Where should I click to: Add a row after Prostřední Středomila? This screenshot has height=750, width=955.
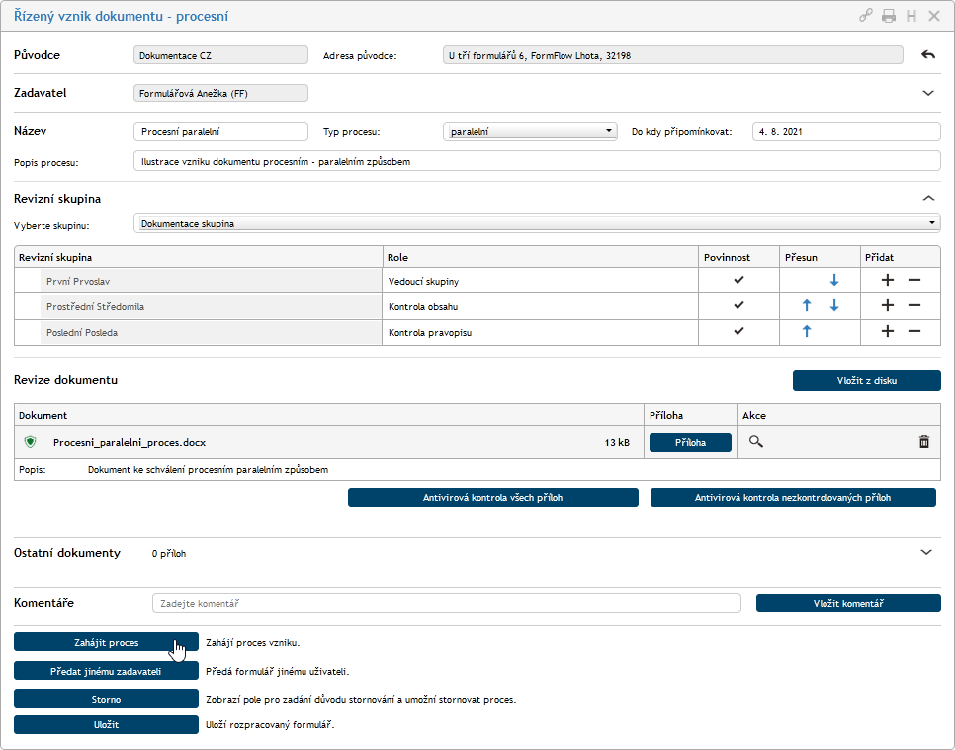(888, 306)
